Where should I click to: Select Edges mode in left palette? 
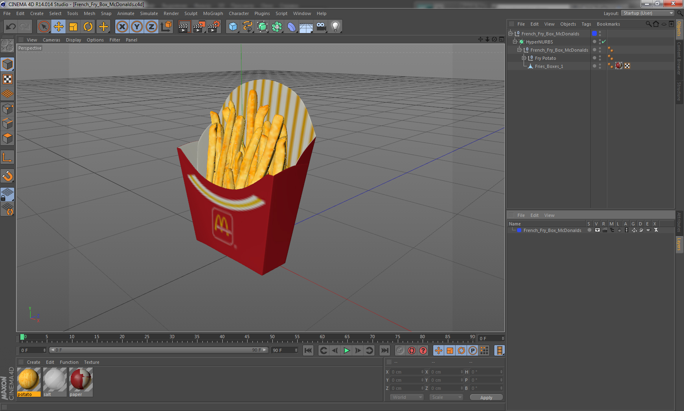pyautogui.click(x=8, y=123)
